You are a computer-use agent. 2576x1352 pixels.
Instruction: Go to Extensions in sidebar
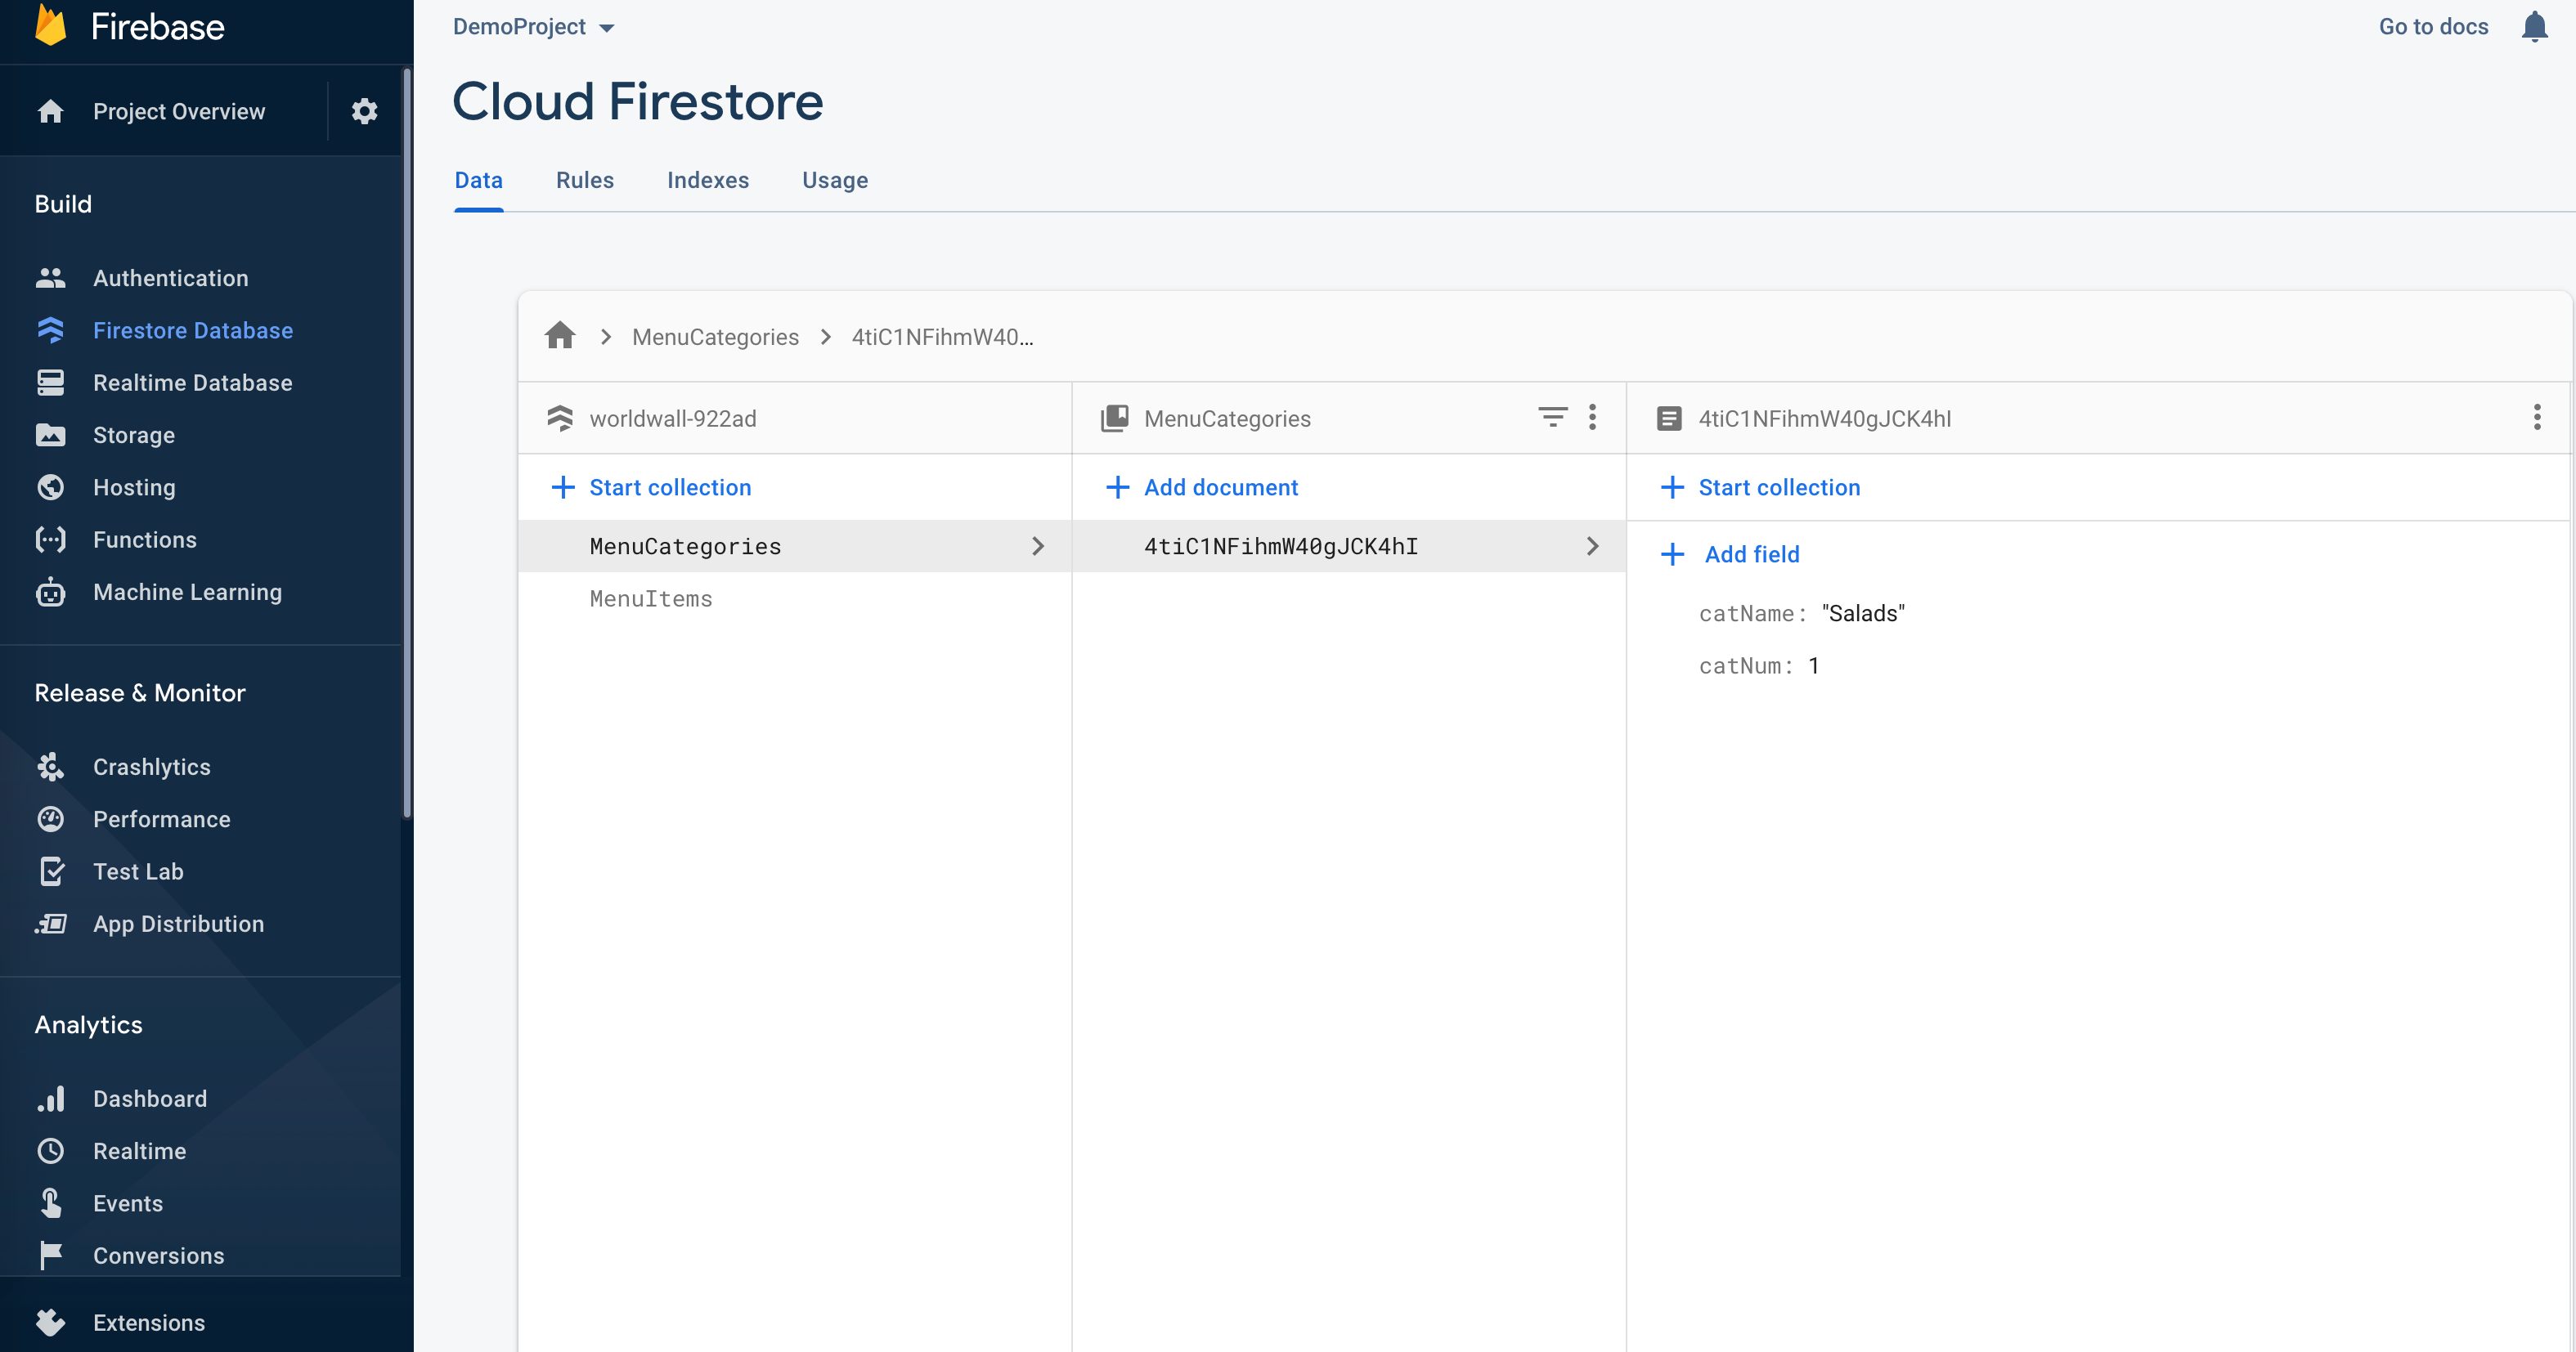[x=148, y=1322]
